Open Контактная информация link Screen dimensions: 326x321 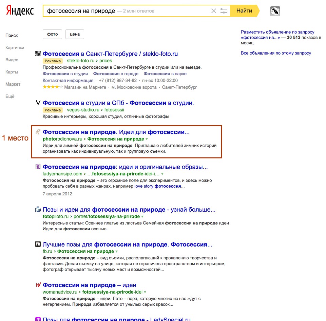68,80
